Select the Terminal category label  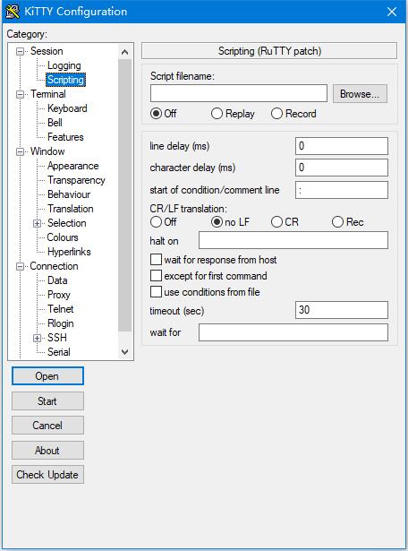[47, 94]
